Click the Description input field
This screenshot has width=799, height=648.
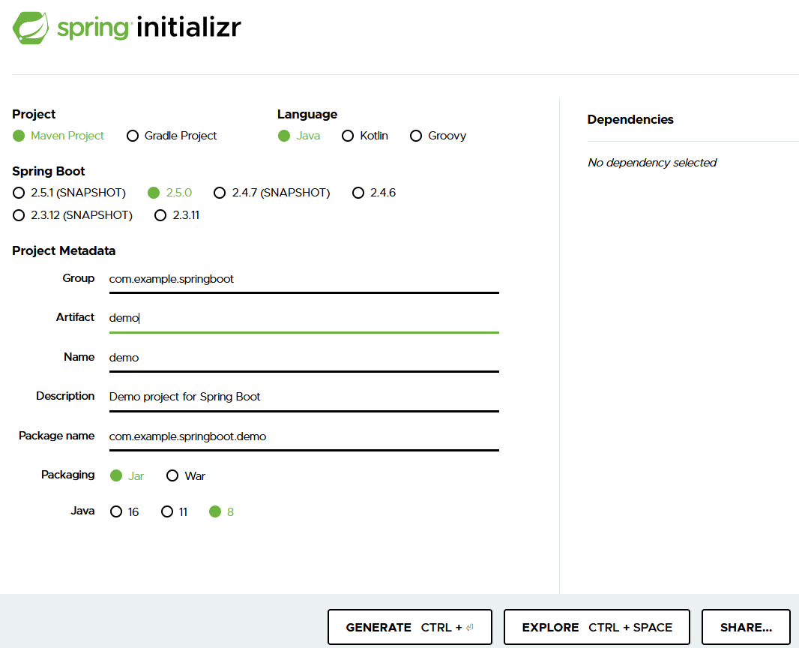pos(304,397)
